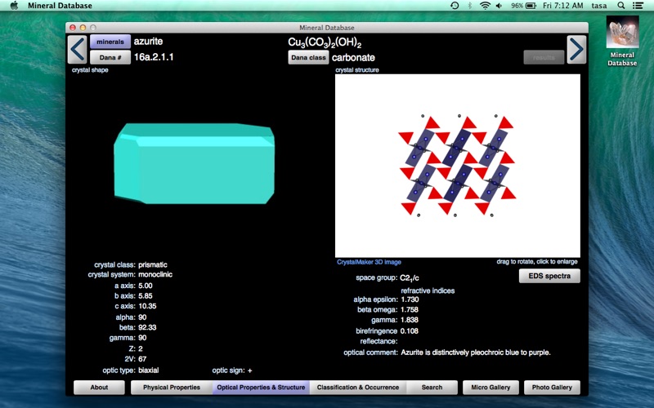The width and height of the screenshot is (654, 408).
Task: Open the Apple menu
Action: pos(14,6)
